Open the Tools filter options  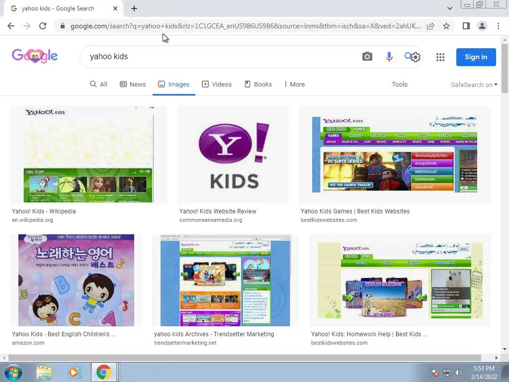399,84
